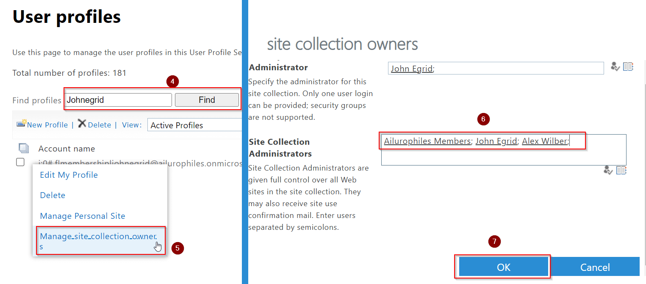The height and width of the screenshot is (284, 646).
Task: Select Edit My Profile from the context menu
Action: pyautogui.click(x=69, y=174)
